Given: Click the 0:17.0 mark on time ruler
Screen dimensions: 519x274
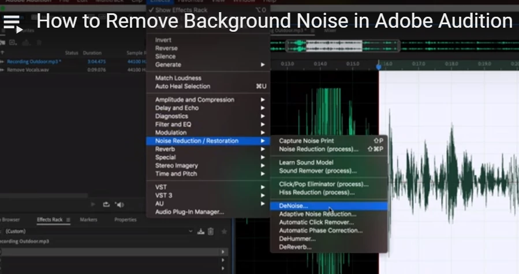Looking at the screenshot, I should click(419, 64).
